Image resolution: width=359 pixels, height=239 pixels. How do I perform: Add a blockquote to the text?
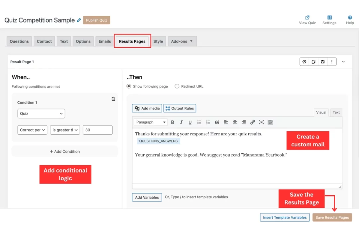click(217, 122)
